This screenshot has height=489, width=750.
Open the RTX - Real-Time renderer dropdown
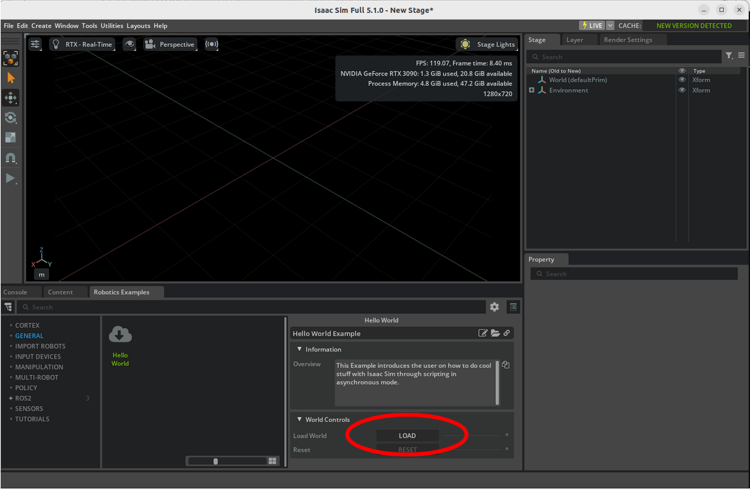[x=83, y=44]
